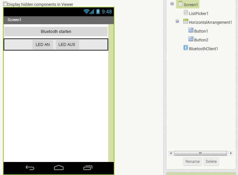Click the HorizontalArrangement1 layout icon
The height and width of the screenshot is (175, 238).
coord(186,21)
